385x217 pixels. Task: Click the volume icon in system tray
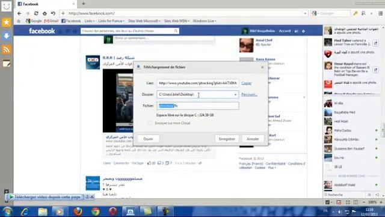click(340, 212)
